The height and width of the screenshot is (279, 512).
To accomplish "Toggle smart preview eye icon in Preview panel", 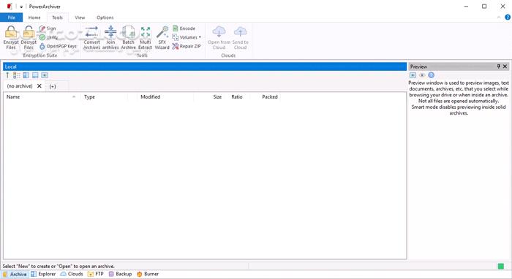I will tap(422, 75).
